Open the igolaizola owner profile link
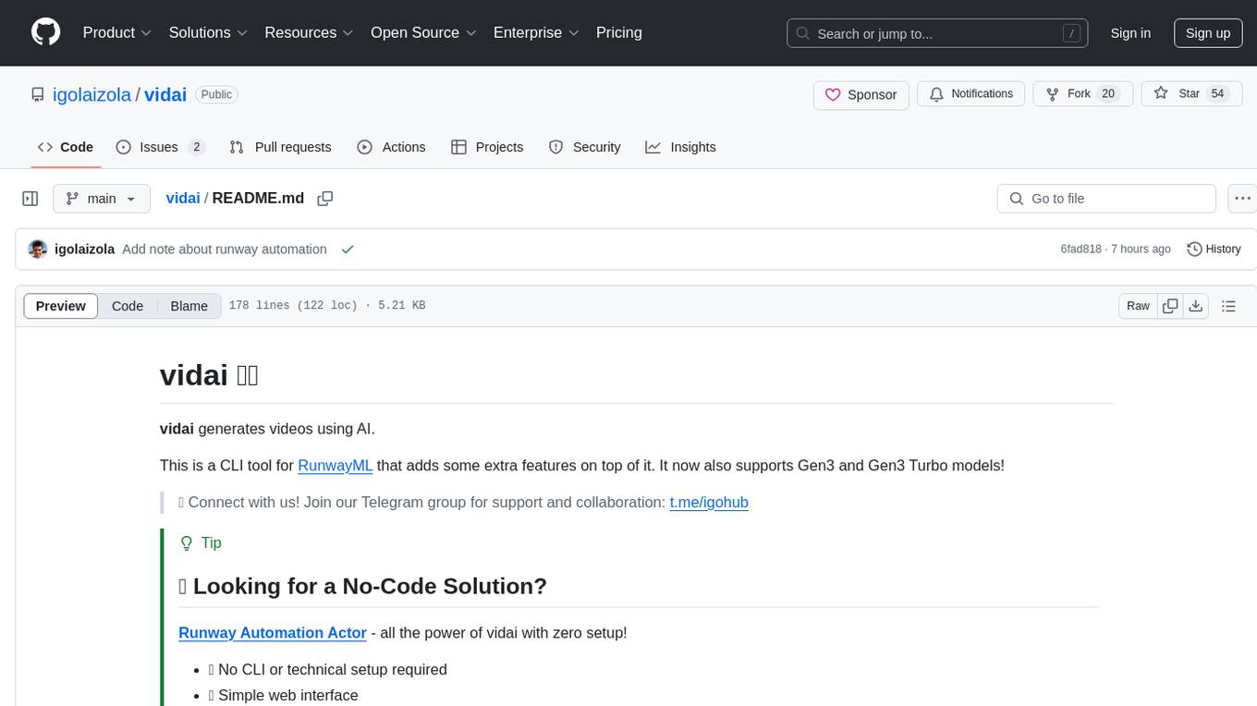Screen dimensions: 1257x706 coord(92,94)
